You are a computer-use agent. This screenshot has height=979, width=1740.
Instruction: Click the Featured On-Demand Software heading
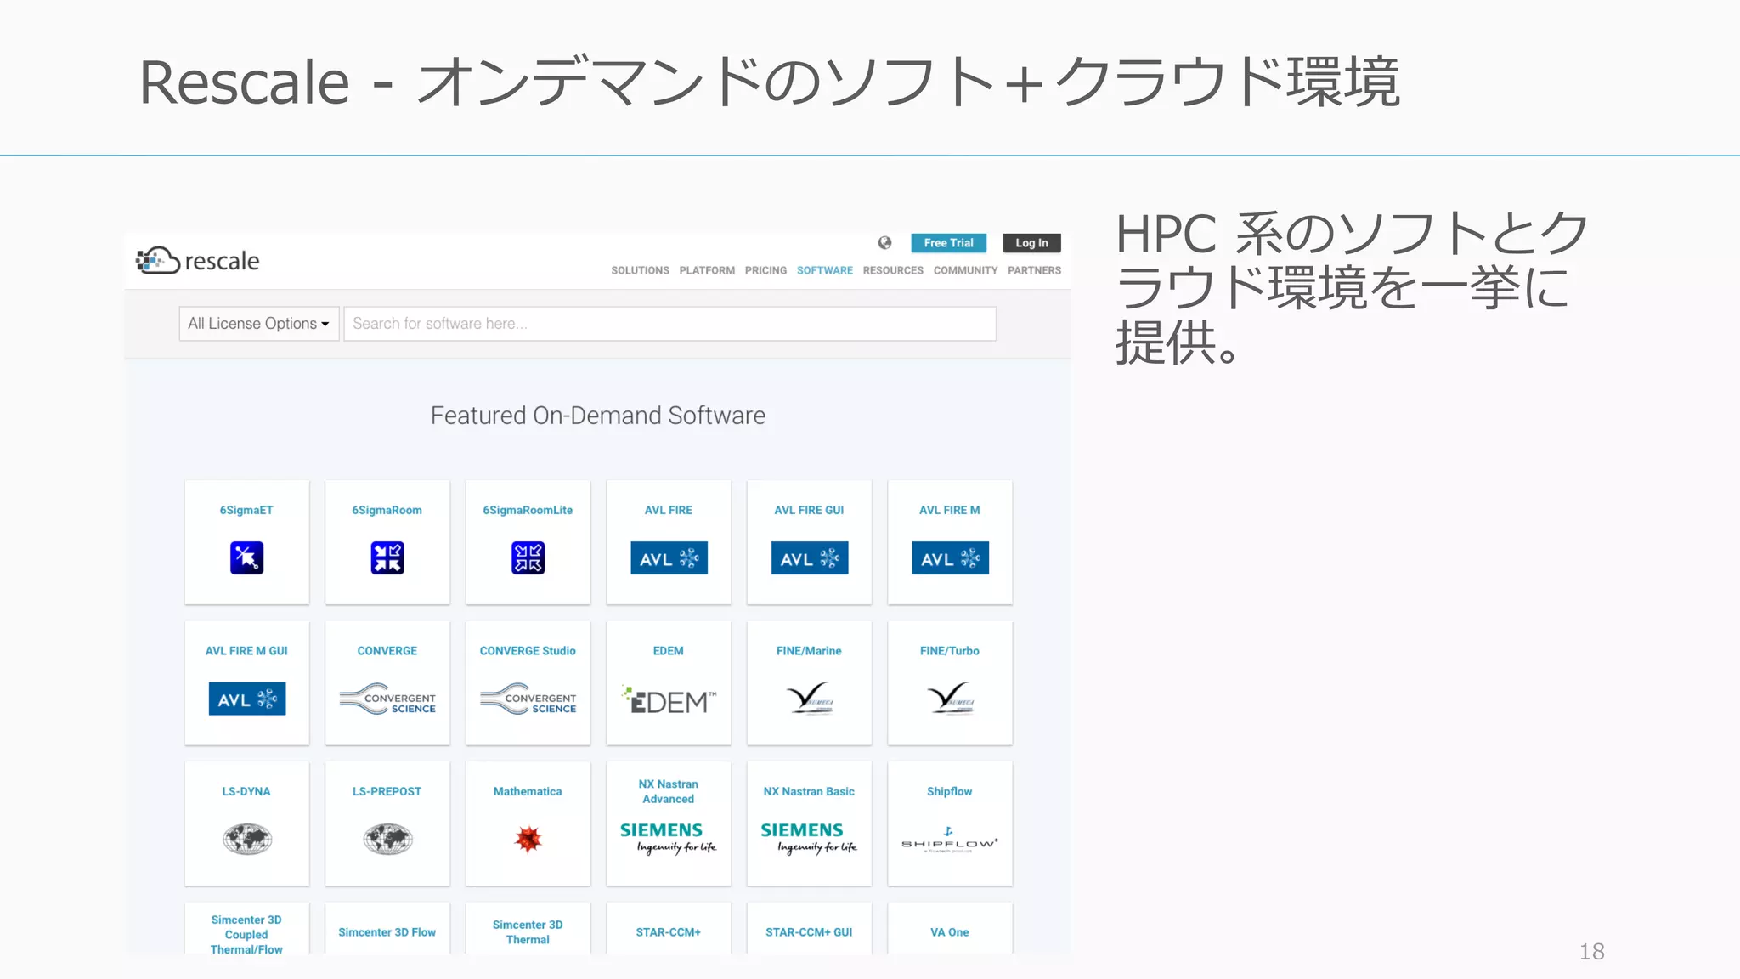[598, 416]
